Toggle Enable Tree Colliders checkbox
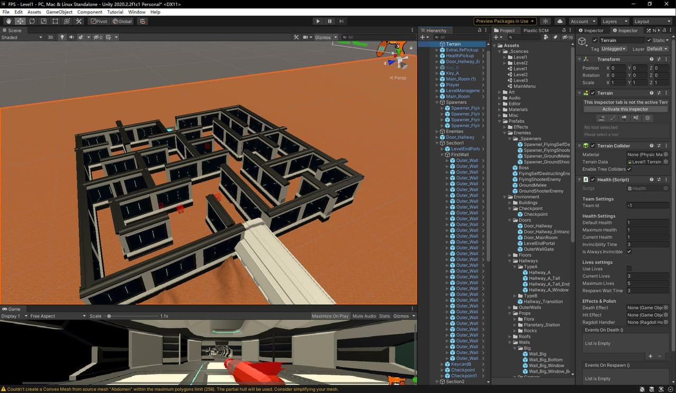This screenshot has height=393, width=676. pyautogui.click(x=629, y=169)
